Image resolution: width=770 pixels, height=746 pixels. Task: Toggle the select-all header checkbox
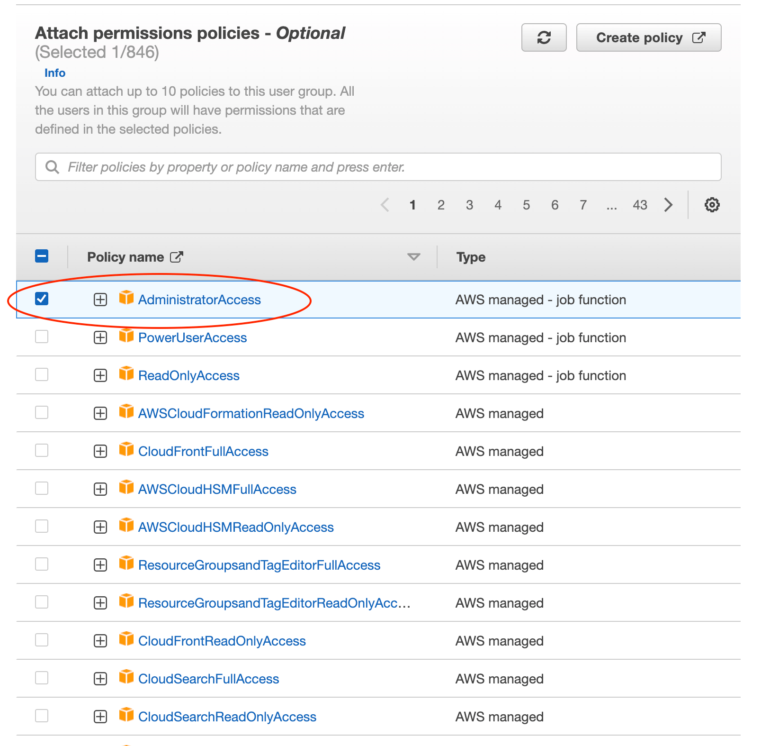[42, 256]
